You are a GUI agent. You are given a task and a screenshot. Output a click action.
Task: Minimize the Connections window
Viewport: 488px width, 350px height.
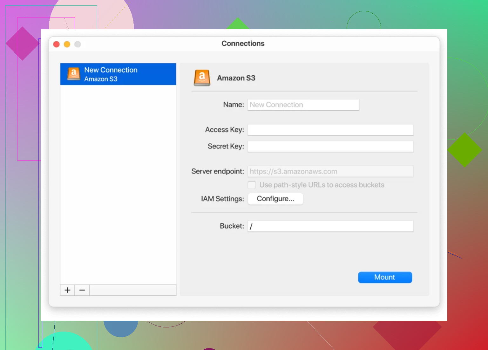(67, 44)
